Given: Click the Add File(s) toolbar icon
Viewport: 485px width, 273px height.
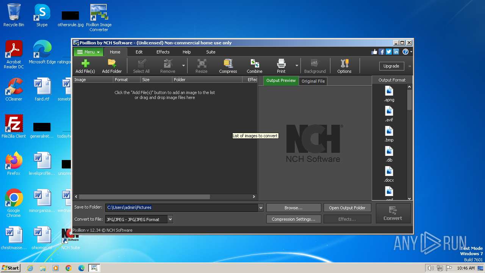Looking at the screenshot, I should click(85, 66).
